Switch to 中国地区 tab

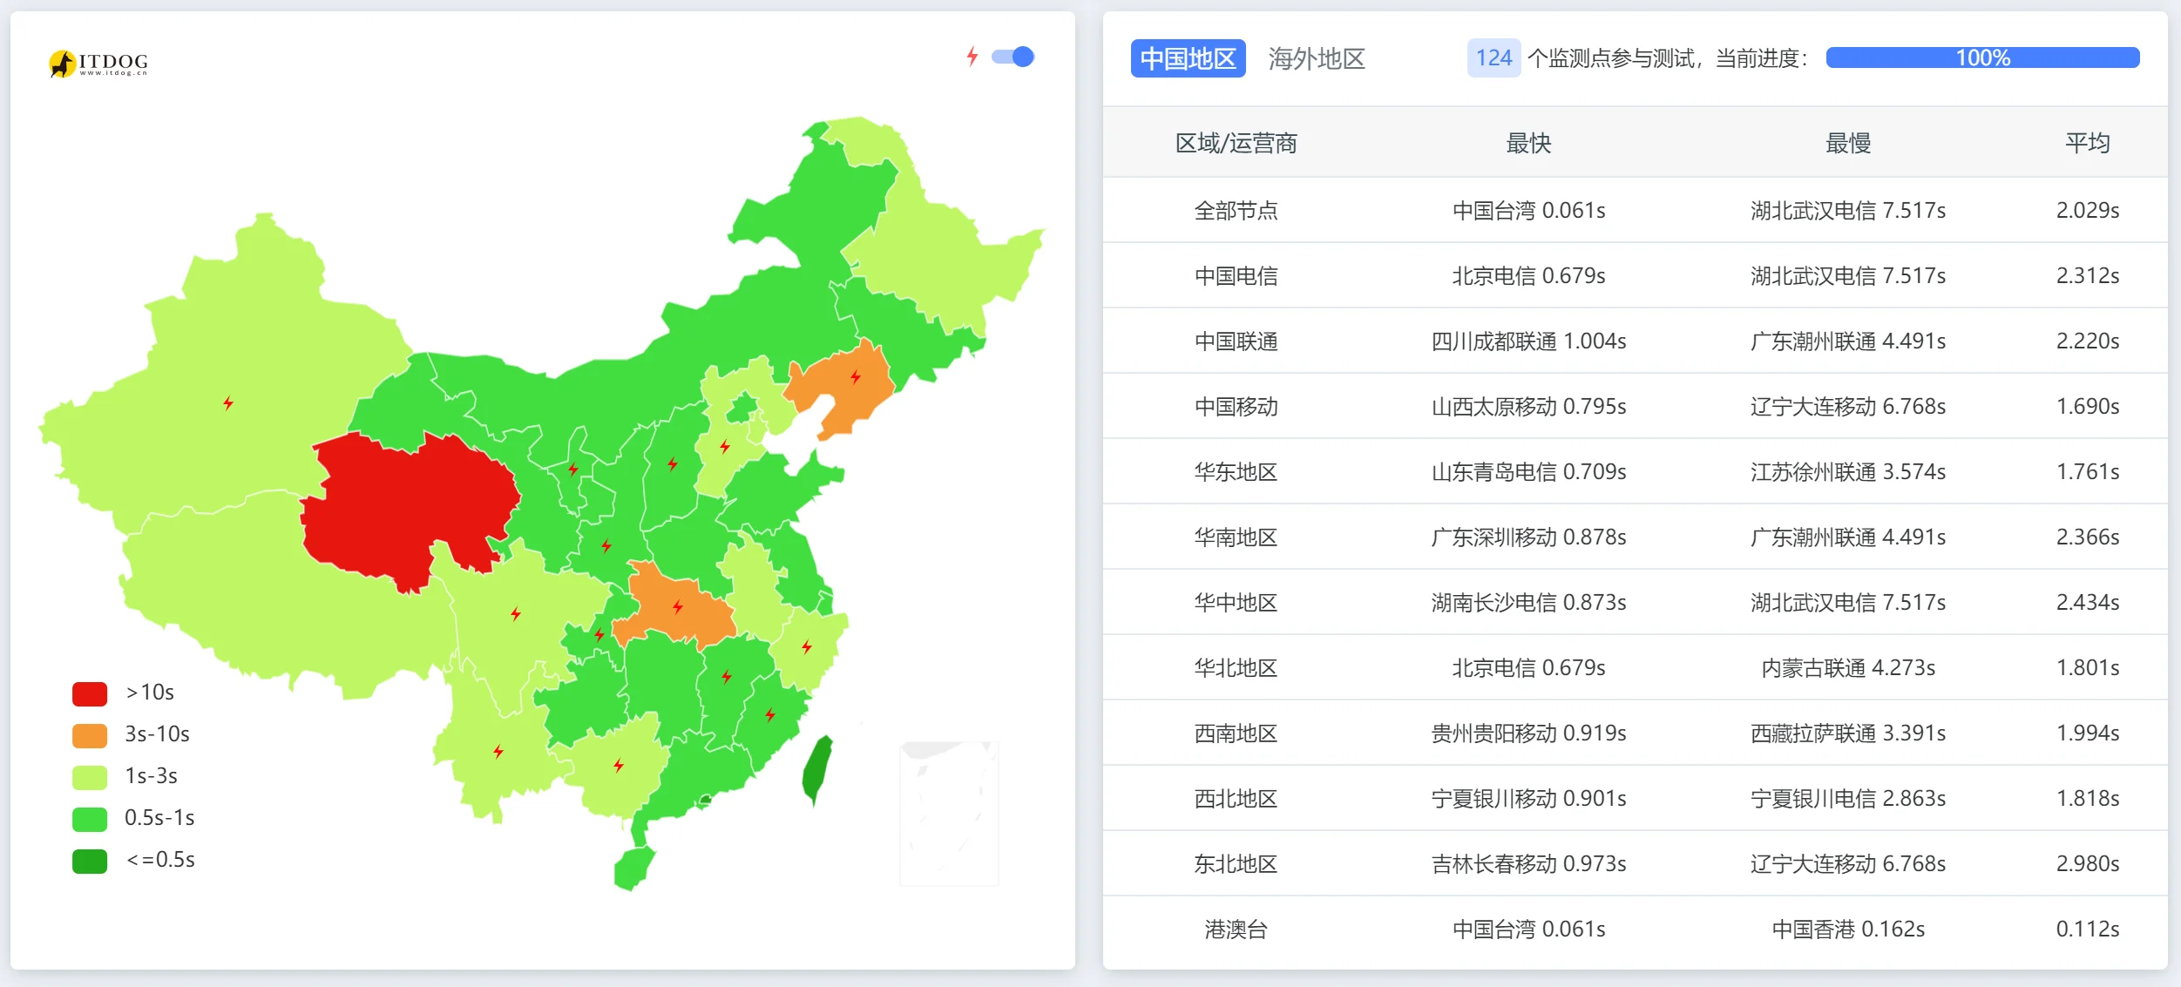coord(1188,59)
